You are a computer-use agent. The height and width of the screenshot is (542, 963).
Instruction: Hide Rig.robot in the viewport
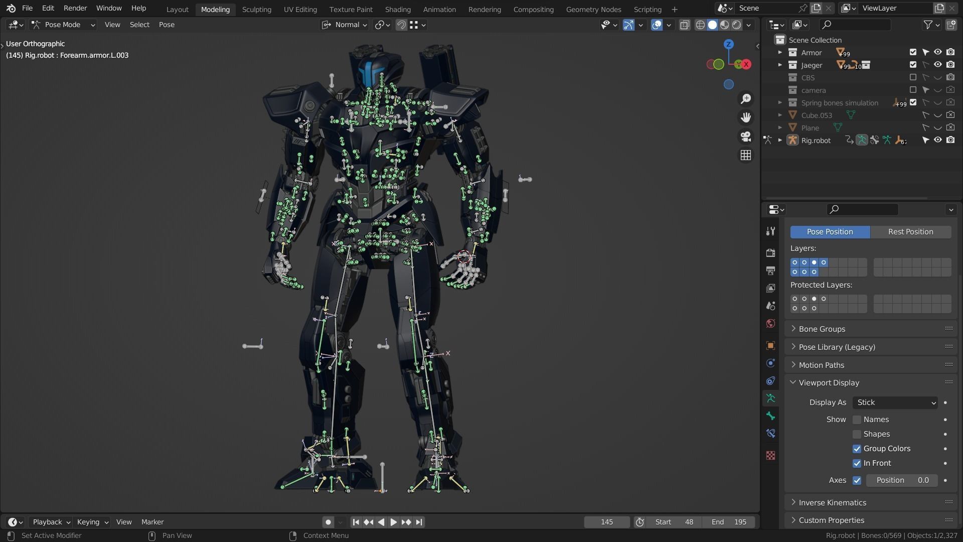(937, 140)
